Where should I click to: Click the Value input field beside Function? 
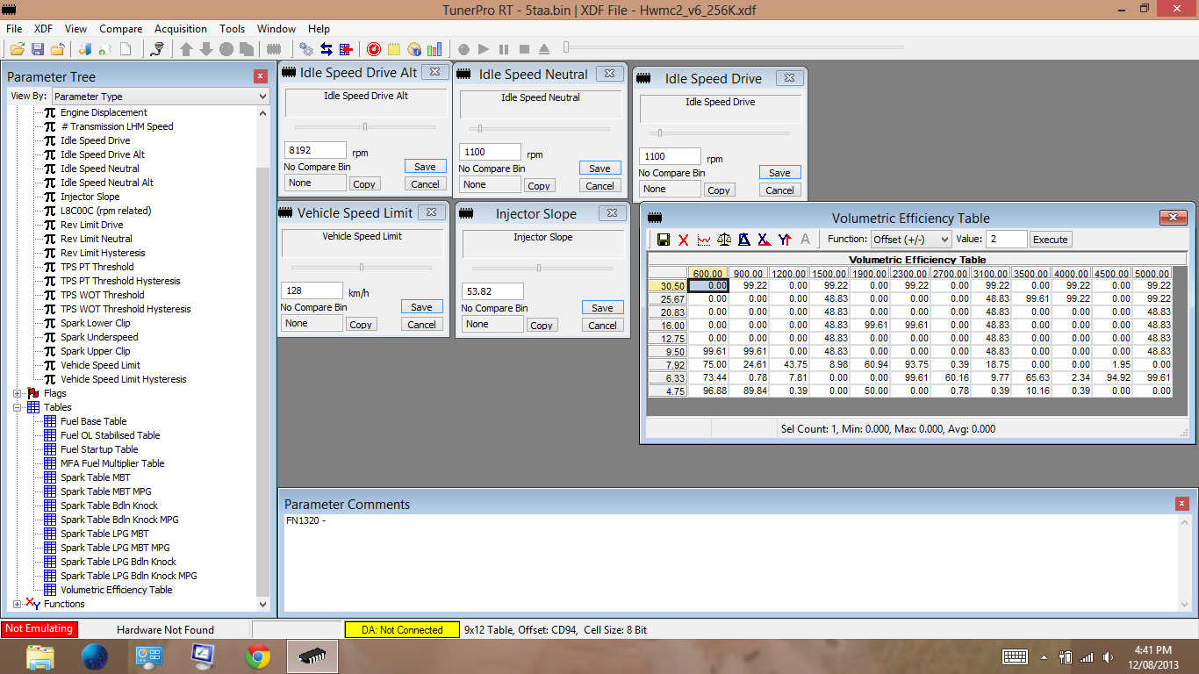1005,240
